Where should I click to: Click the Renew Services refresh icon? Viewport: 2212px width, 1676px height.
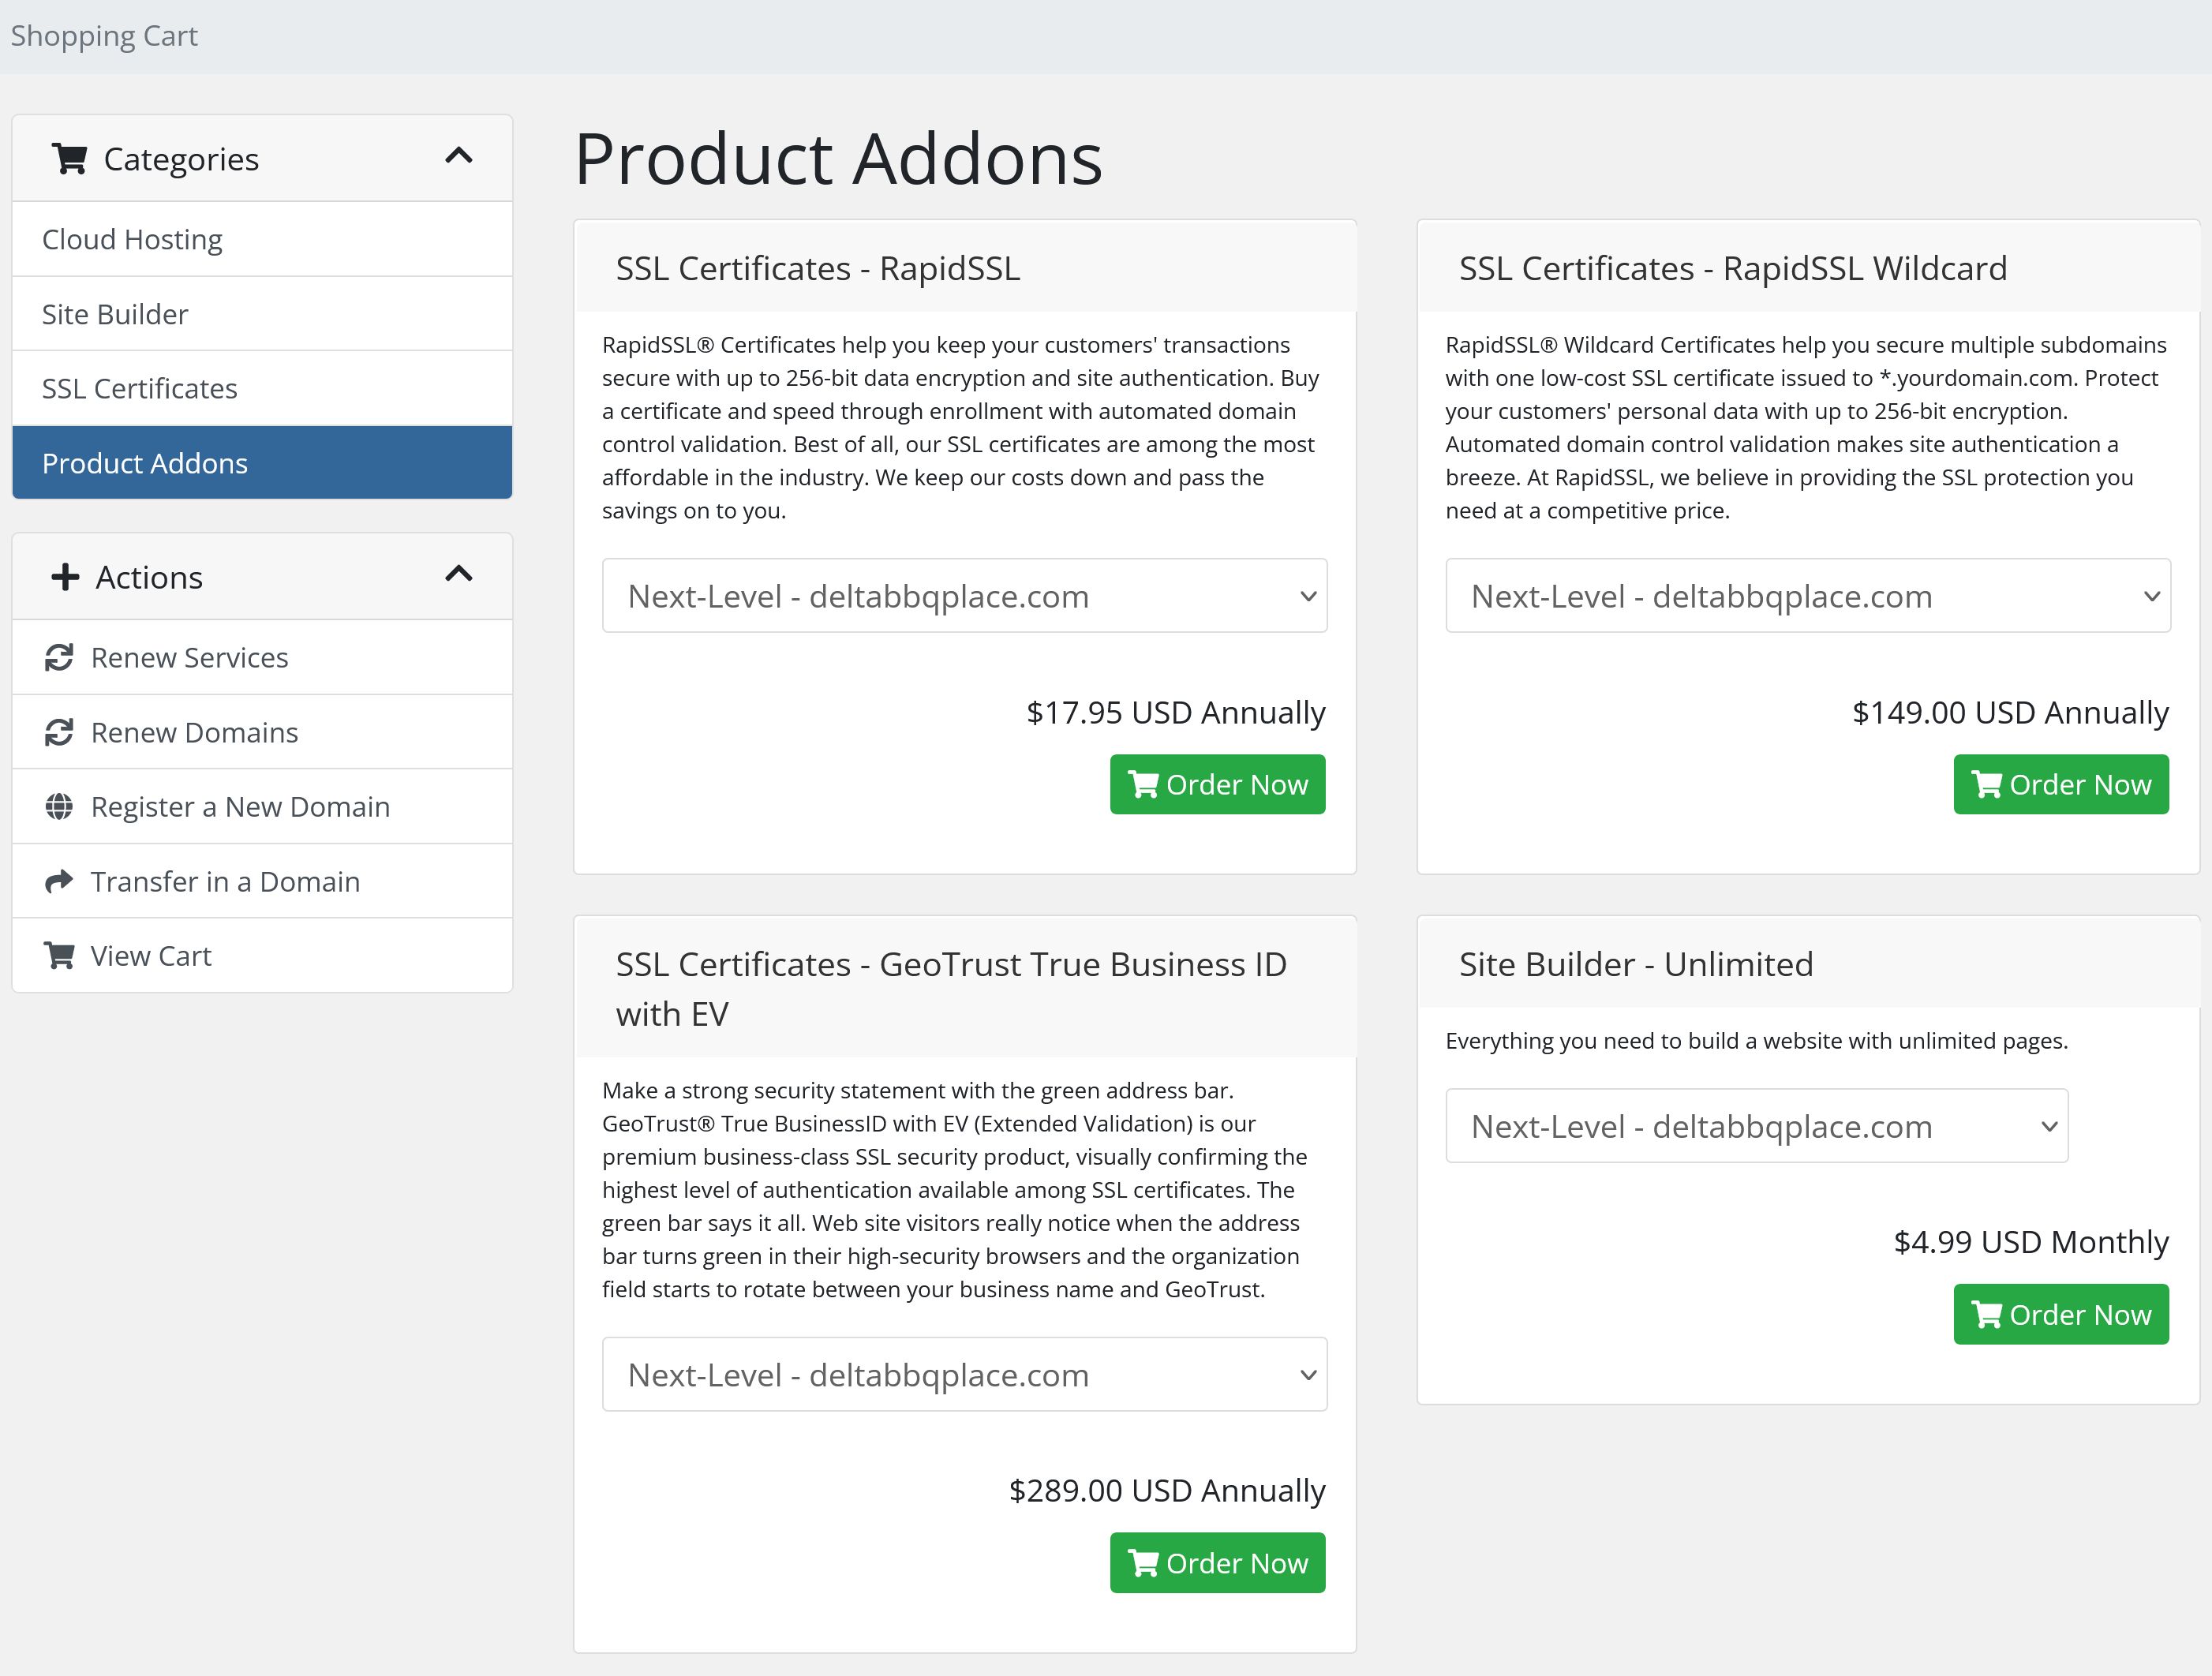(x=59, y=657)
